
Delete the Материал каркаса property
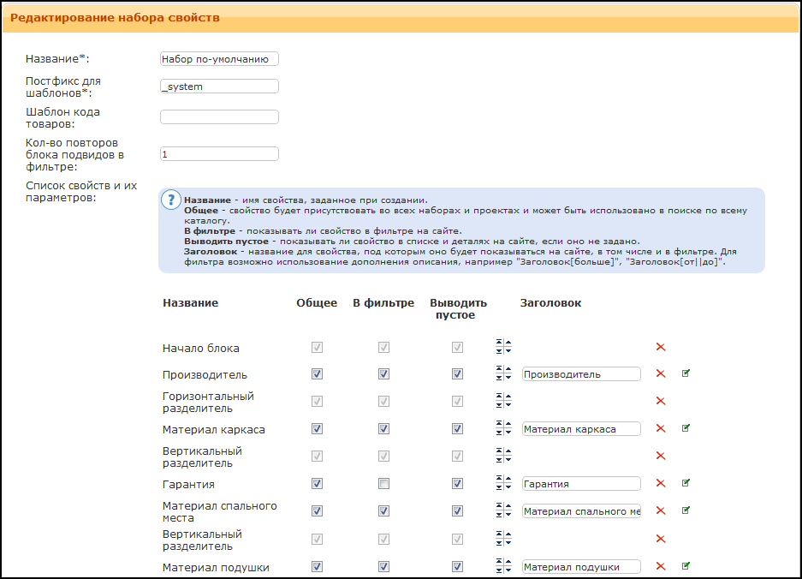point(660,428)
